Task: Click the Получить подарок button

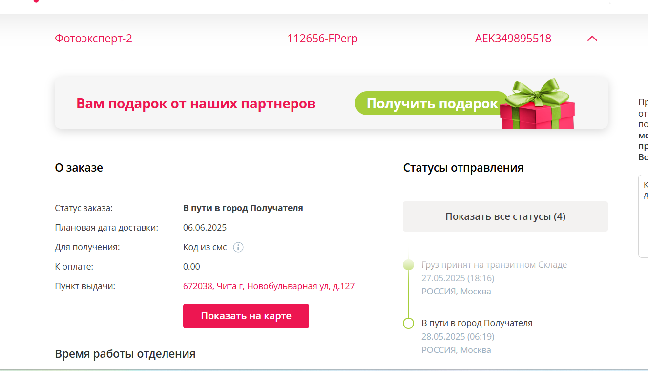Action: [x=432, y=103]
